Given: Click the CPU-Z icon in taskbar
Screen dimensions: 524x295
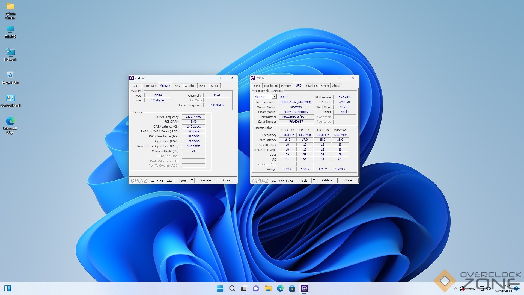Looking at the screenshot, I should coord(304,288).
